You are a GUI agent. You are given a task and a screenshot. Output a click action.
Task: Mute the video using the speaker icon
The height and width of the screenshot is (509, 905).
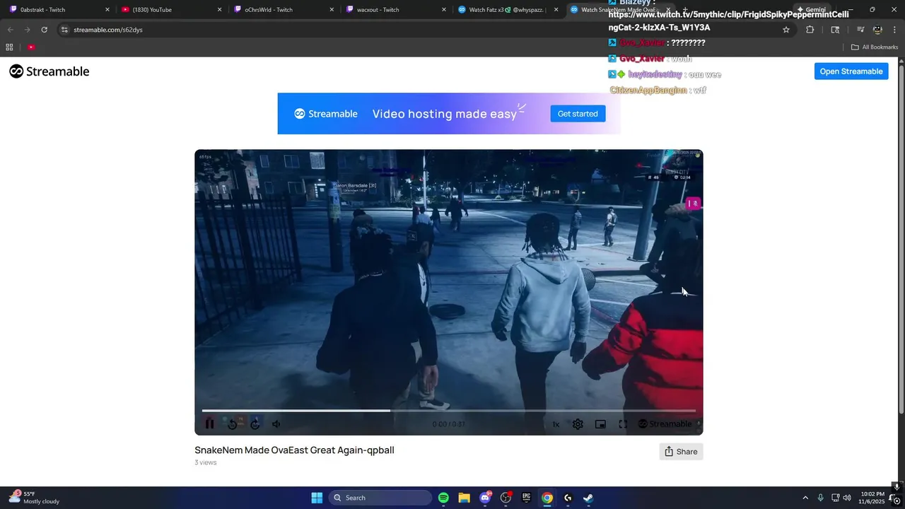point(276,424)
